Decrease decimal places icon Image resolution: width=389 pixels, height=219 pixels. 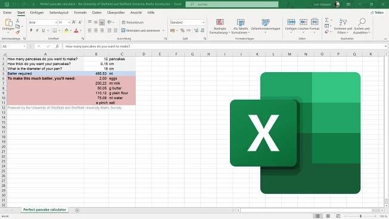point(203,30)
